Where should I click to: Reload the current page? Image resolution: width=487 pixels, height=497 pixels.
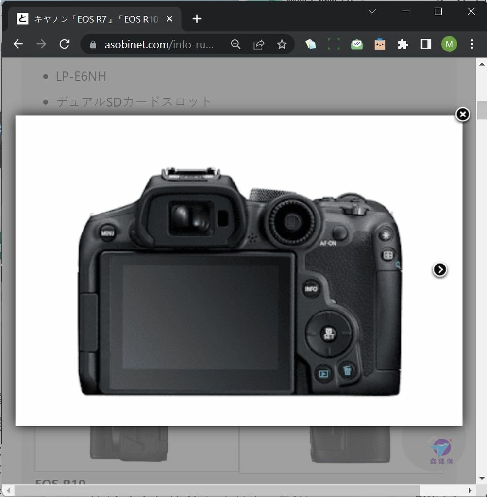click(65, 44)
